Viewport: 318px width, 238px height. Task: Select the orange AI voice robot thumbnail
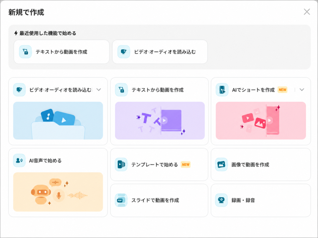click(58, 192)
